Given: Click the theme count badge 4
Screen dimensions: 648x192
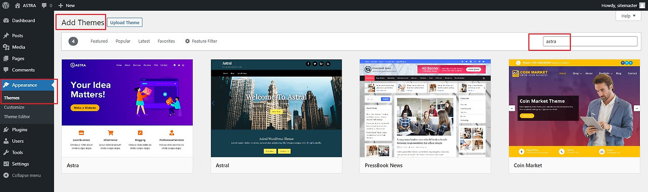Looking at the screenshot, I should (x=73, y=41).
